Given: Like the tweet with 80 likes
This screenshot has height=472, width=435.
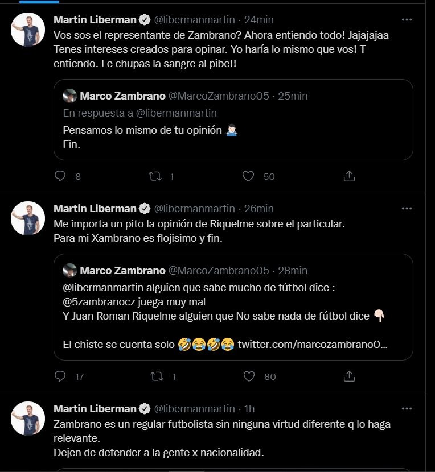Looking at the screenshot, I should click(249, 376).
